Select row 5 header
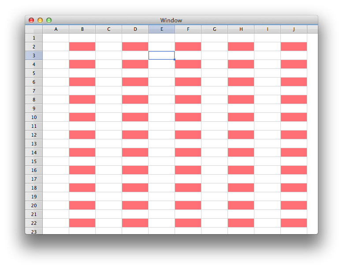The width and height of the screenshot is (343, 269). click(34, 73)
